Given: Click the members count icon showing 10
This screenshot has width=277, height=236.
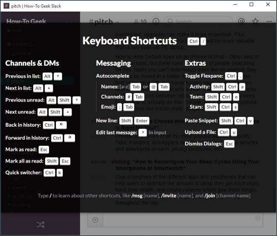Looking at the screenshot, I should (141, 22).
